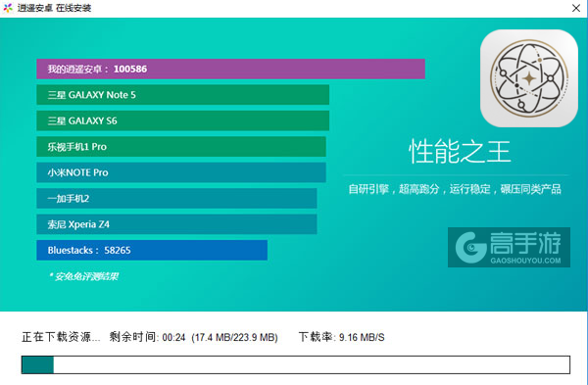Select the 三星 GALAXY S6 bar

(x=182, y=120)
